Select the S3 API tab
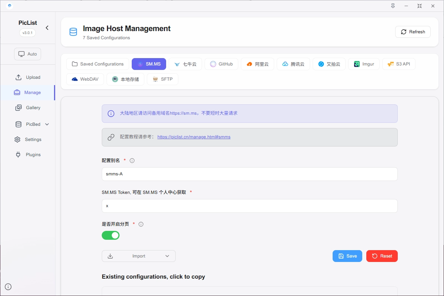Viewport: 444px width, 296px height. click(399, 64)
